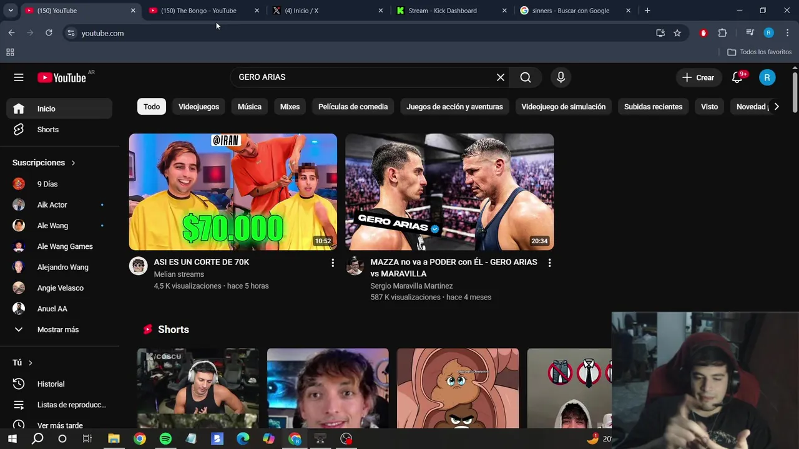Click the browser back arrow

[x=11, y=33]
